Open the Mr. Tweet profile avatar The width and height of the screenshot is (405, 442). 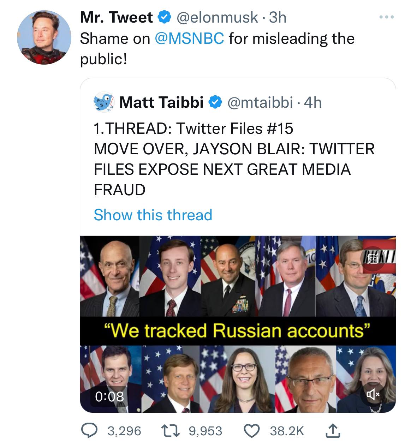(44, 37)
